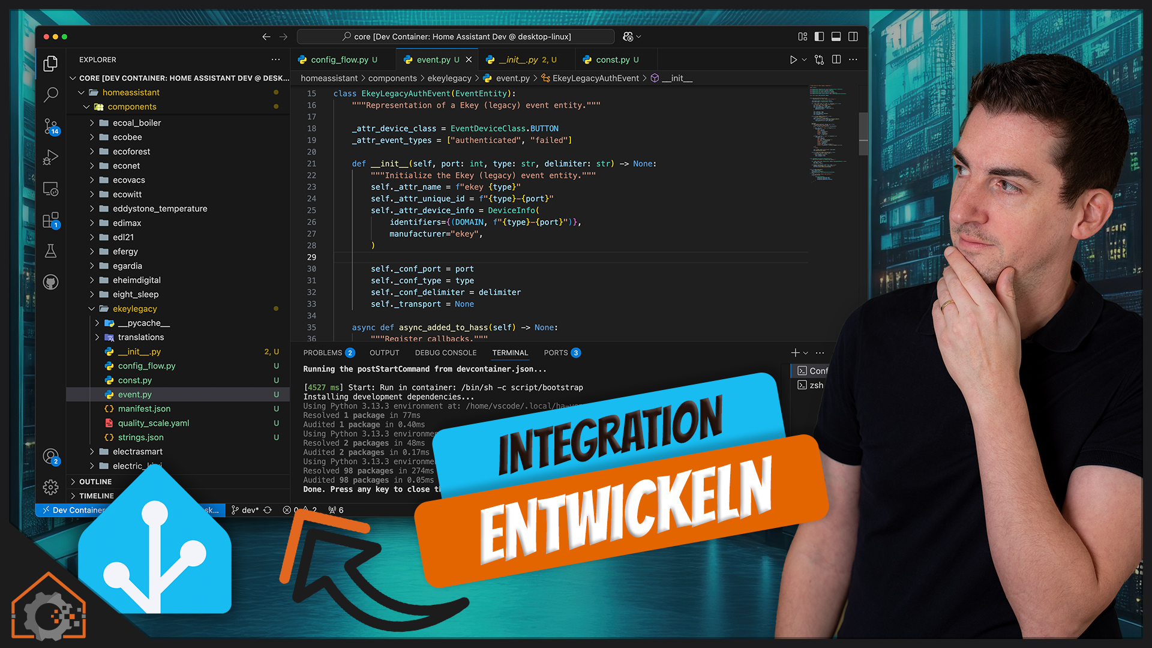Image resolution: width=1152 pixels, height=648 pixels.
Task: Toggle the Secondary Side Bar
Action: [853, 37]
